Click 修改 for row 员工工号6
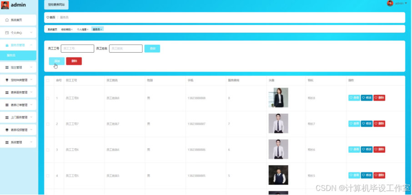The image size is (412, 195). [x=367, y=149]
